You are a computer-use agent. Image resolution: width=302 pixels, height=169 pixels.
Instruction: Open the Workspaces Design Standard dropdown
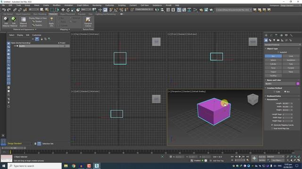click(291, 5)
